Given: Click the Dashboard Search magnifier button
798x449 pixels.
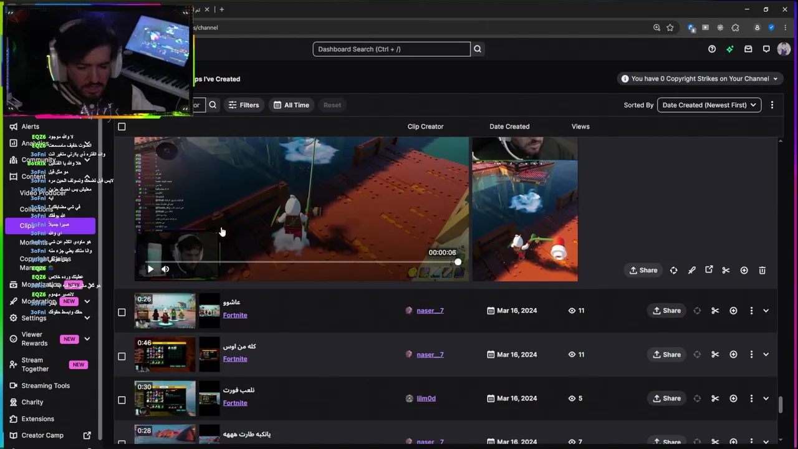Looking at the screenshot, I should pos(478,49).
